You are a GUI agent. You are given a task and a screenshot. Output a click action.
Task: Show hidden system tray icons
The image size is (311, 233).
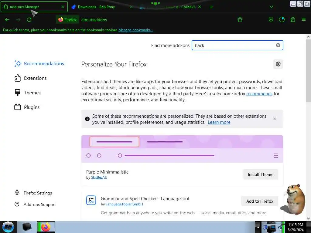click(258, 227)
